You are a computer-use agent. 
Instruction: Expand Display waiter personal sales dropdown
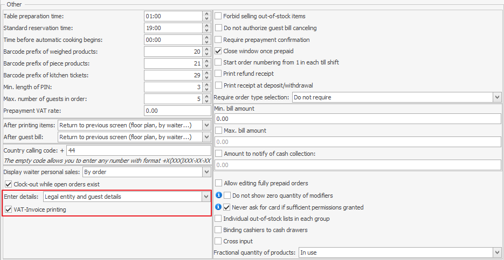click(x=205, y=172)
